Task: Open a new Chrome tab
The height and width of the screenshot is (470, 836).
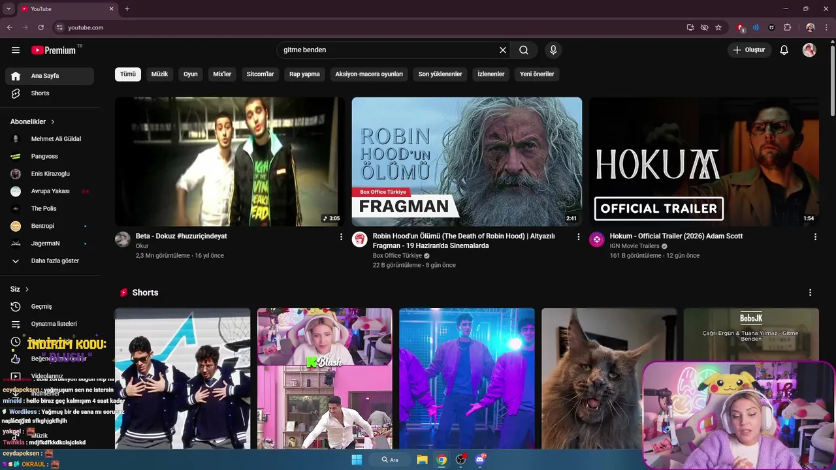Action: click(x=127, y=8)
